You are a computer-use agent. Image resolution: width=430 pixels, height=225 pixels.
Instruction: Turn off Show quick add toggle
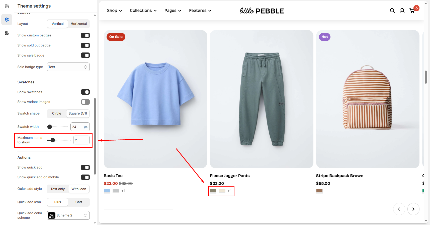point(85,167)
